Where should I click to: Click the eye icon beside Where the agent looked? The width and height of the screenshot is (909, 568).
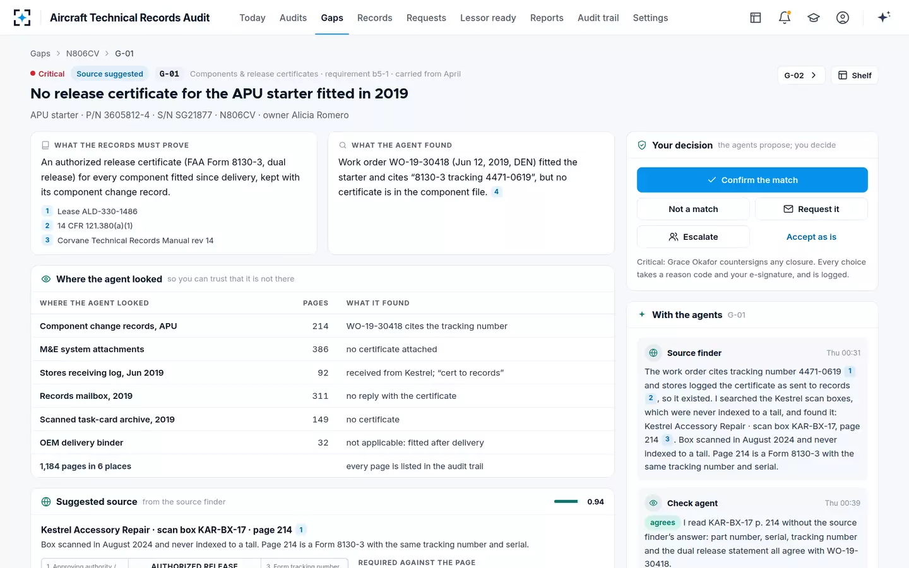point(46,279)
